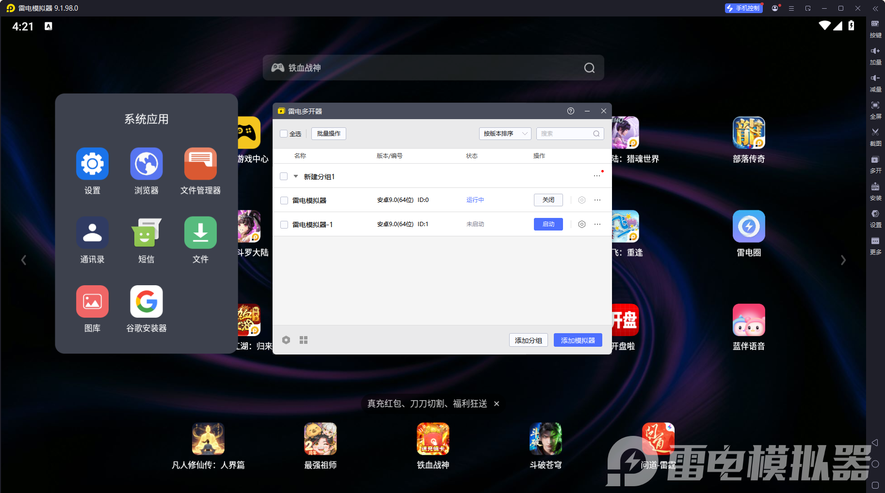885x493 pixels.
Task: Check the 全选 select-all checkbox
Action: [x=284, y=134]
